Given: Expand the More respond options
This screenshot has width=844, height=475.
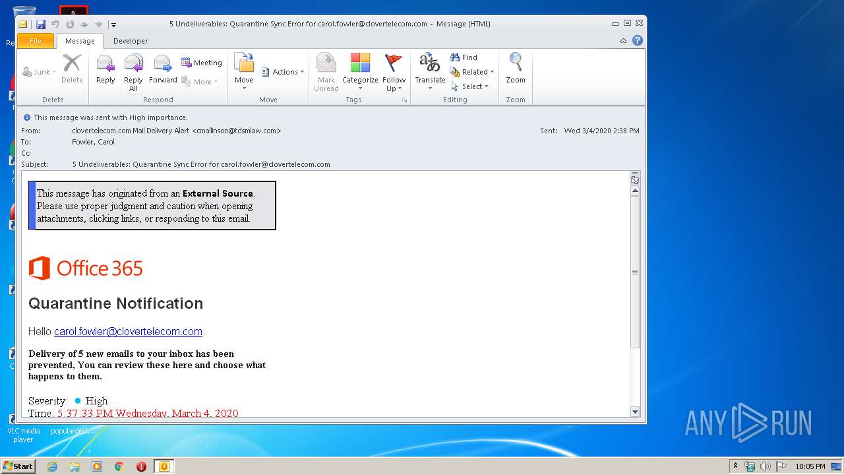Looking at the screenshot, I should [200, 82].
